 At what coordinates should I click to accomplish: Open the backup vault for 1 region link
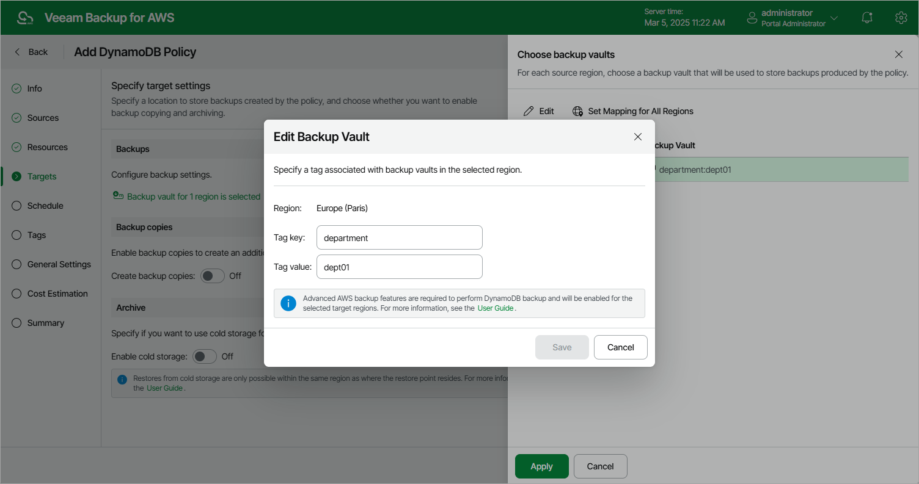tap(194, 197)
